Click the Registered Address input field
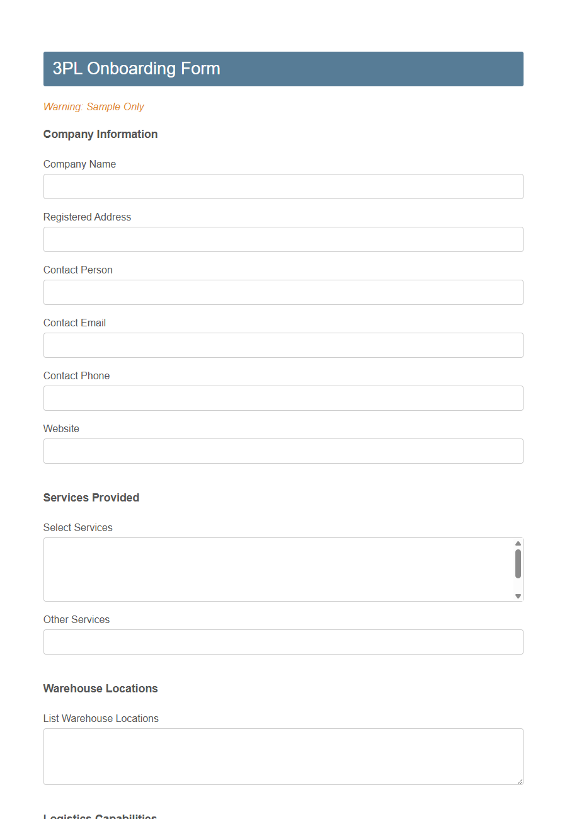Screen dimensions: 567x819 (283, 239)
